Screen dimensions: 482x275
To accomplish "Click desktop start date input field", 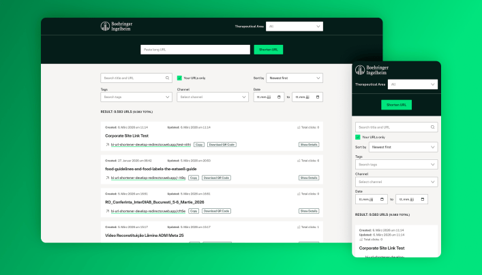I will tap(269, 97).
